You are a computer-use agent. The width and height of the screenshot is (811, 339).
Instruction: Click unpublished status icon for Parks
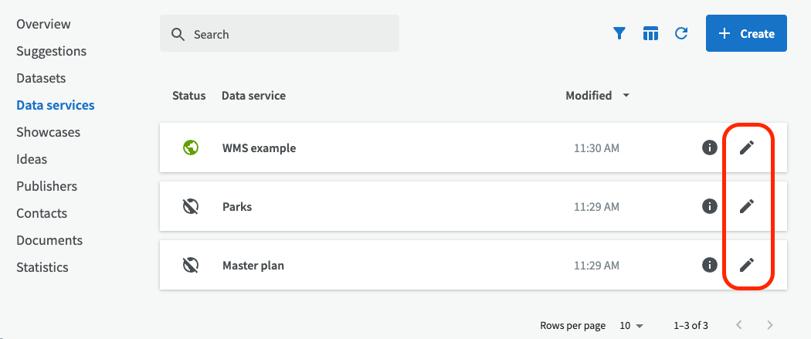pyautogui.click(x=191, y=206)
